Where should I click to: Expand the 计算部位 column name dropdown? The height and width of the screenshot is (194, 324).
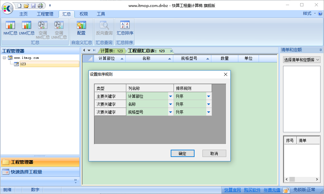(x=170, y=97)
